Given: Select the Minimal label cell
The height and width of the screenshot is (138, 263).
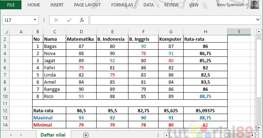Looking at the screenshot, I should tap(49, 125).
